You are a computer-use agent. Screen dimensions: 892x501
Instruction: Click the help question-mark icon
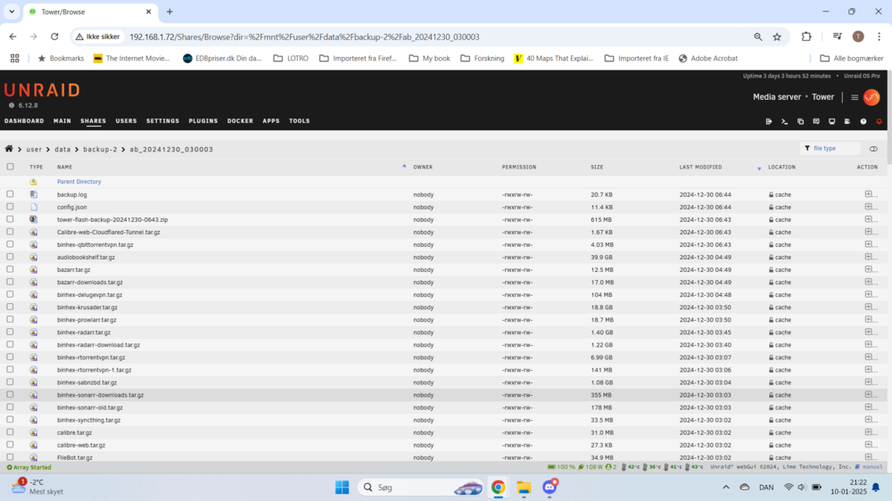tap(863, 121)
